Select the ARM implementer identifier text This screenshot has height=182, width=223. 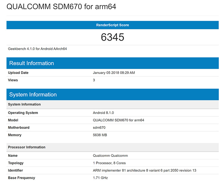click(x=145, y=170)
